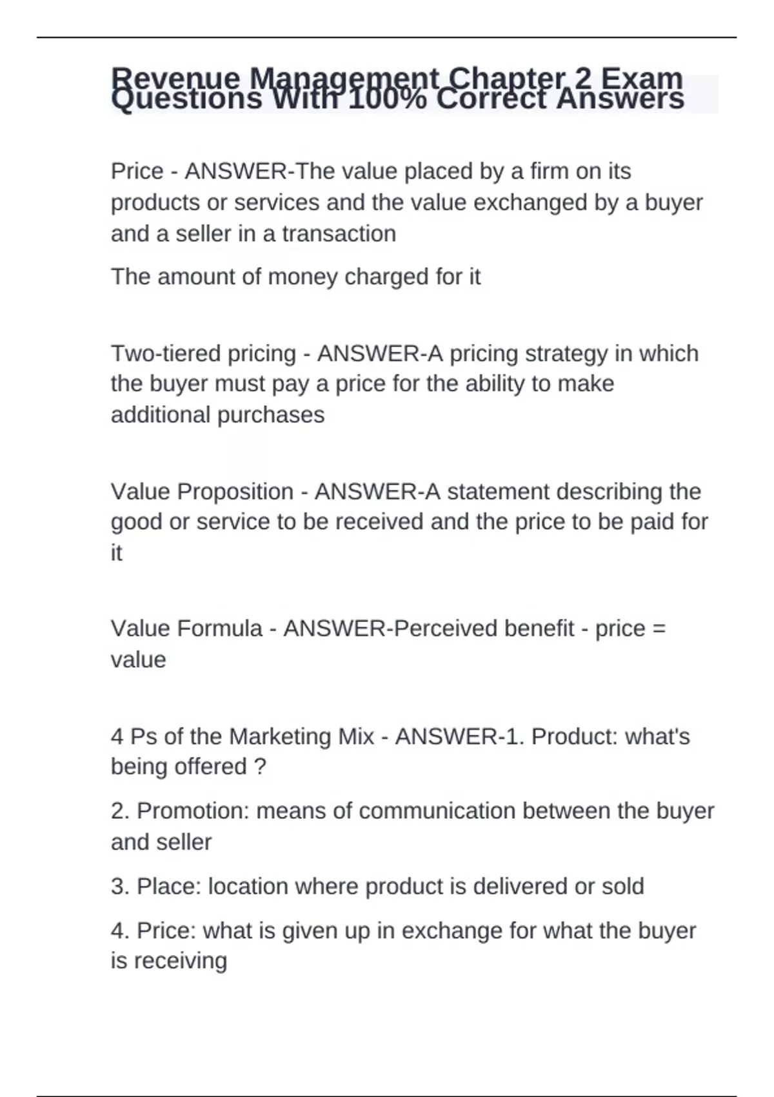
Task: Click the text 'is receiving' at the bottom
Action: coord(169,961)
